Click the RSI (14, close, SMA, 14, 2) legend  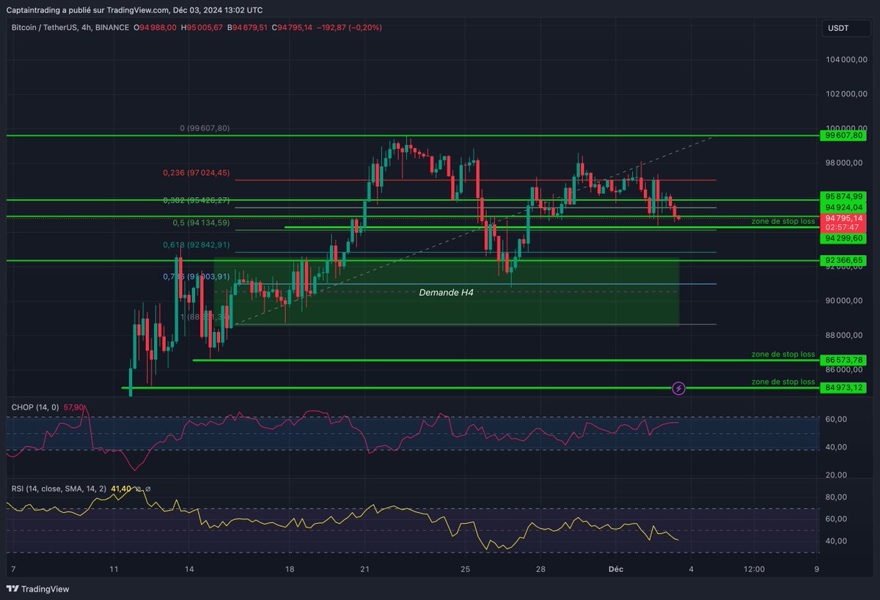tap(59, 488)
